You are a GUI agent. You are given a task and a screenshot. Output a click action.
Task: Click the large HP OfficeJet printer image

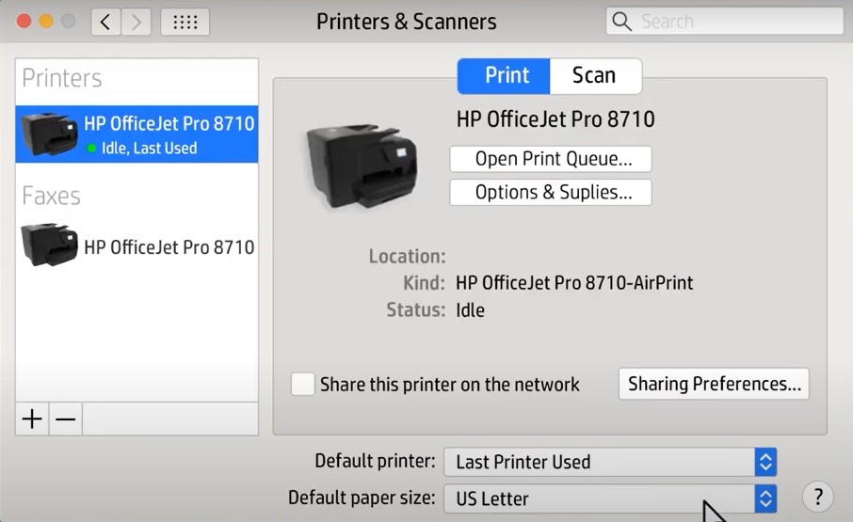tap(359, 165)
